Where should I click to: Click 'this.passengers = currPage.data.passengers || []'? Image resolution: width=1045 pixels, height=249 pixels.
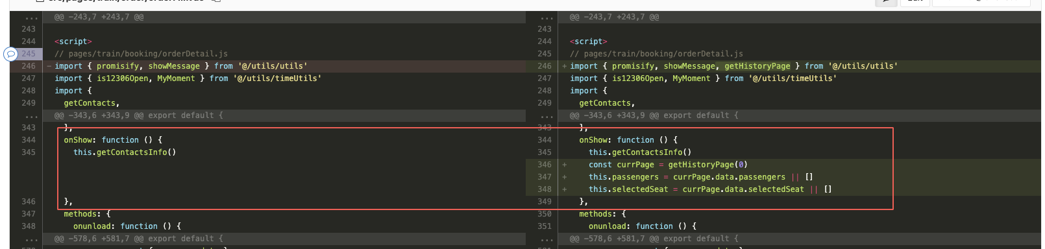(x=701, y=177)
